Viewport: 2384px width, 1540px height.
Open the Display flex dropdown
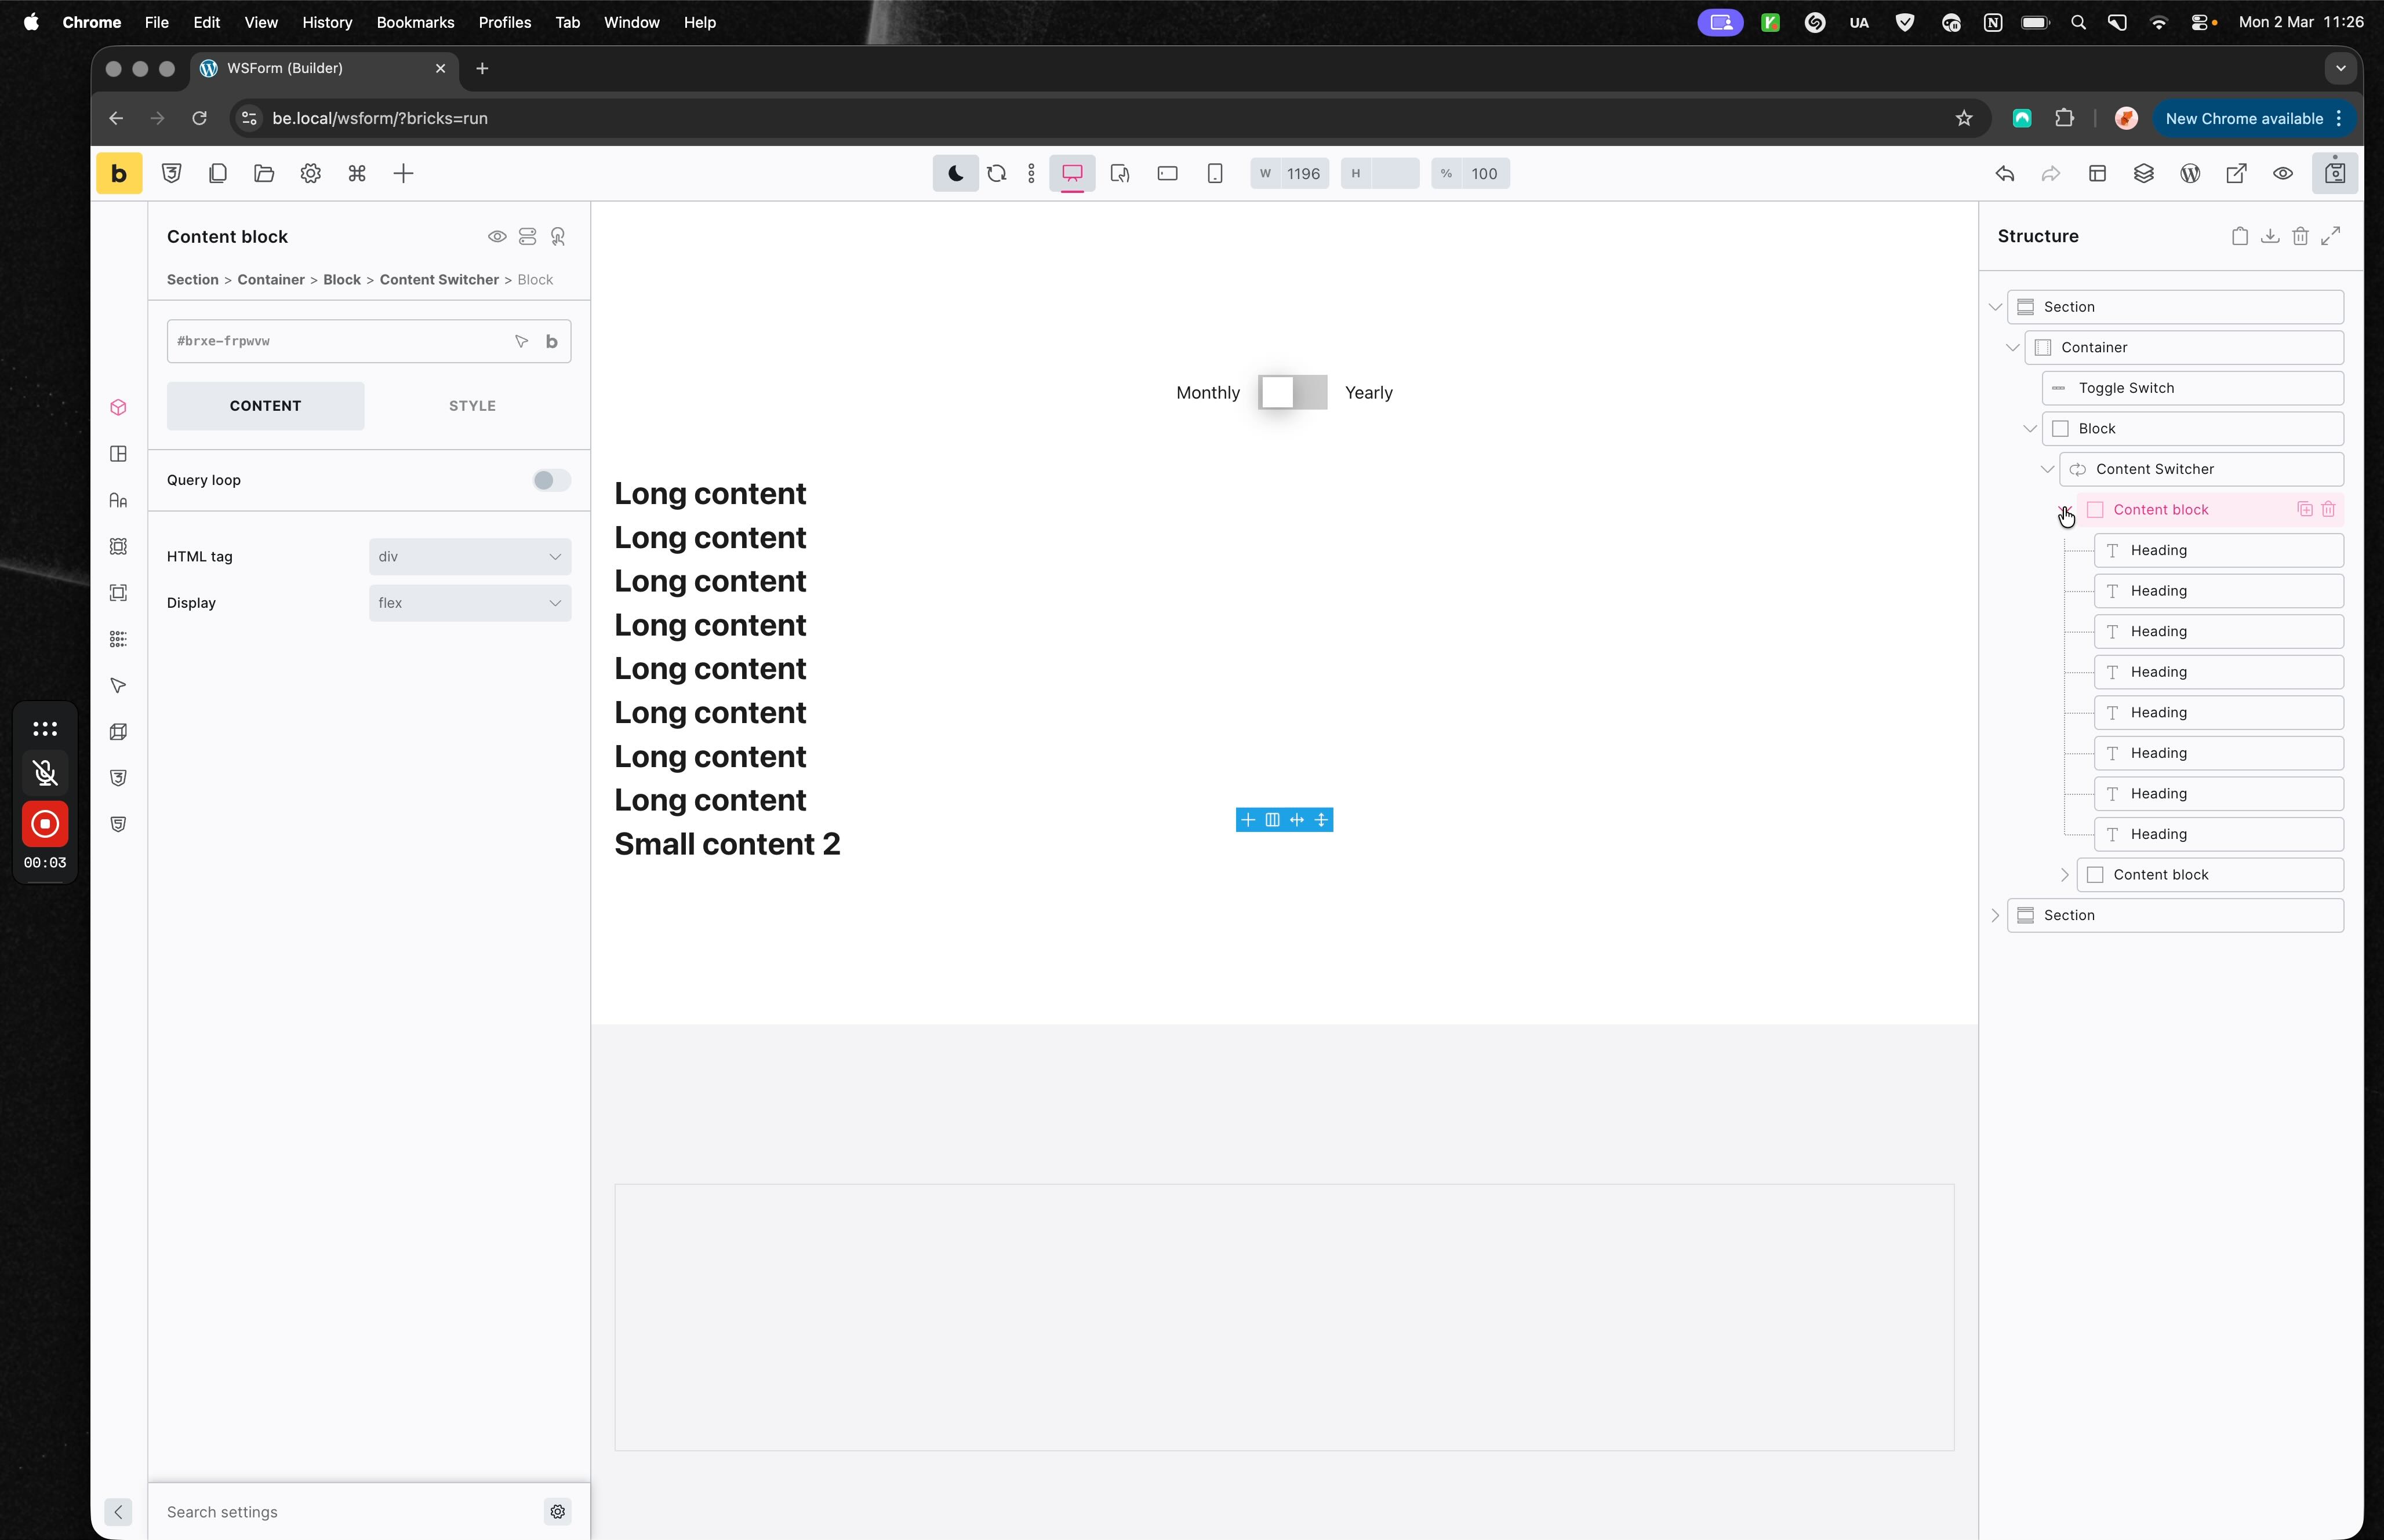click(x=469, y=603)
